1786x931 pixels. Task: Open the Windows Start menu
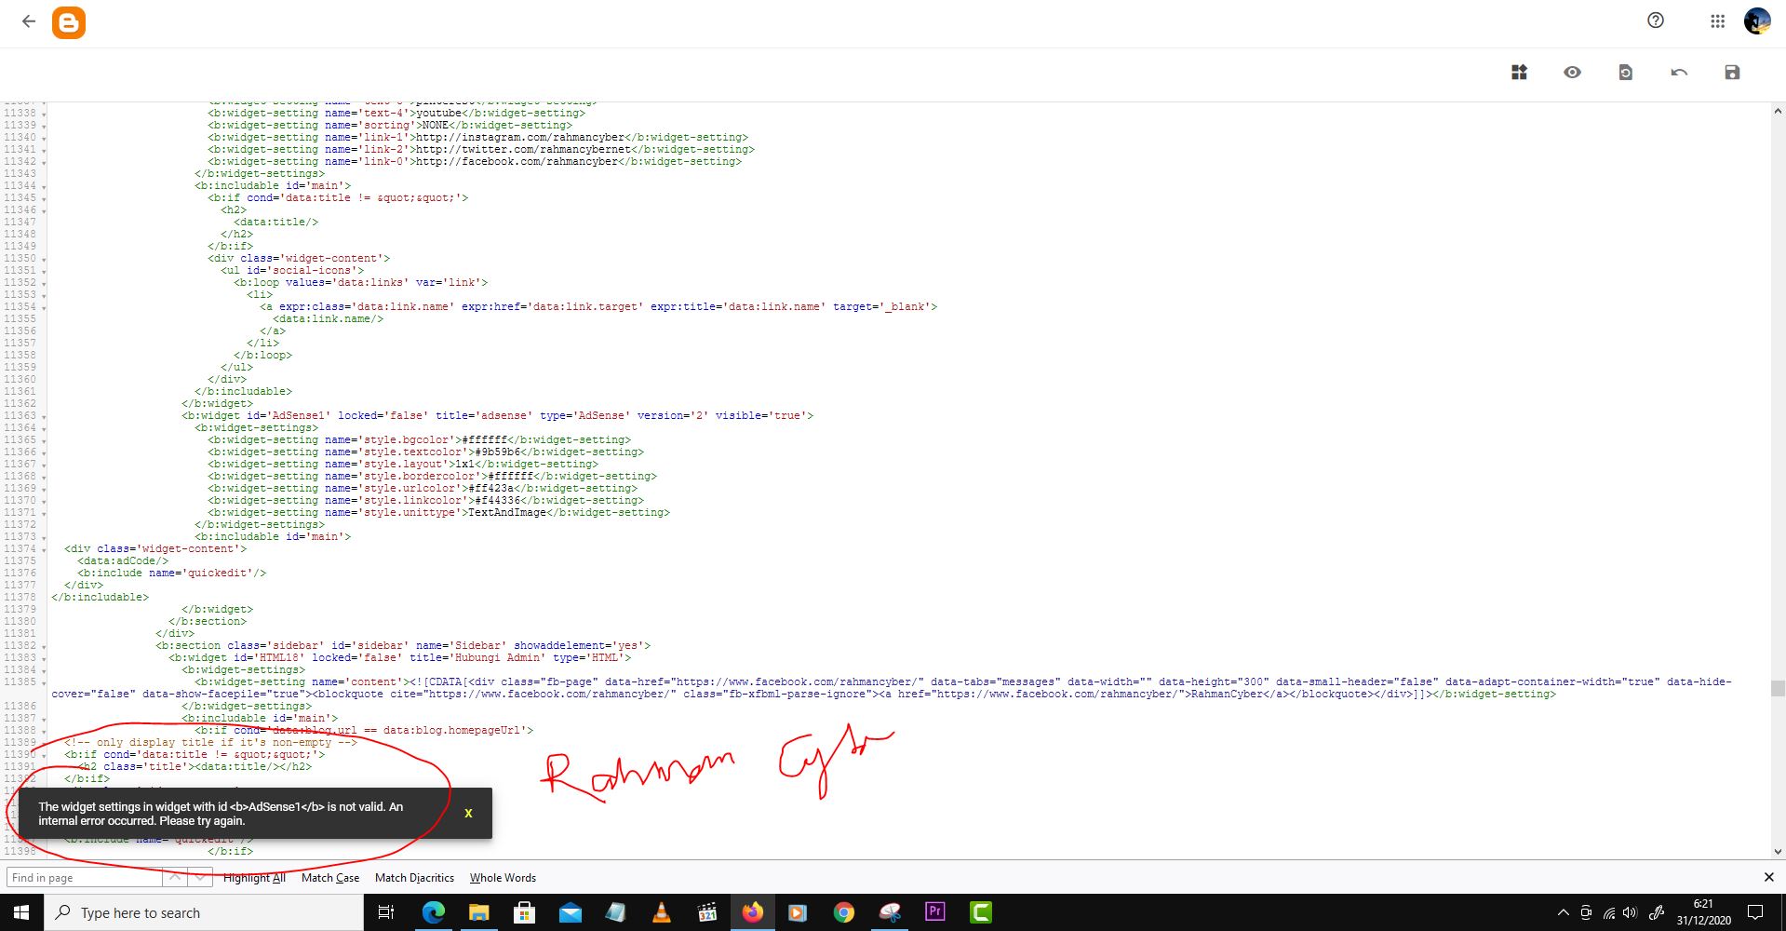point(21,912)
